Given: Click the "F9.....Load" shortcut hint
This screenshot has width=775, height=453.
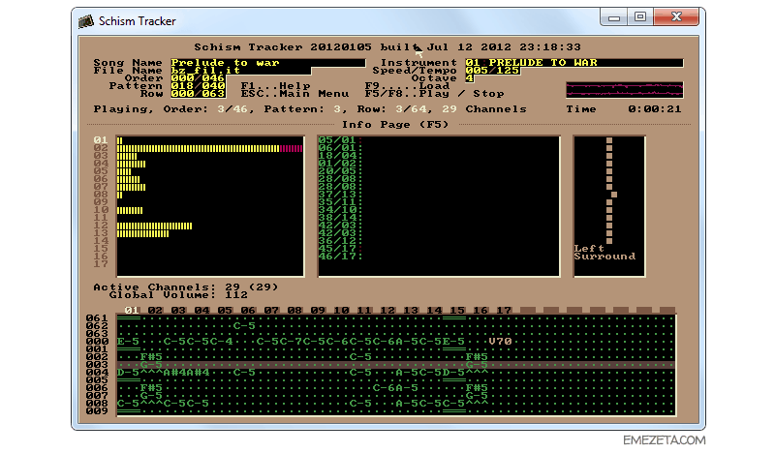Looking at the screenshot, I should (x=407, y=86).
